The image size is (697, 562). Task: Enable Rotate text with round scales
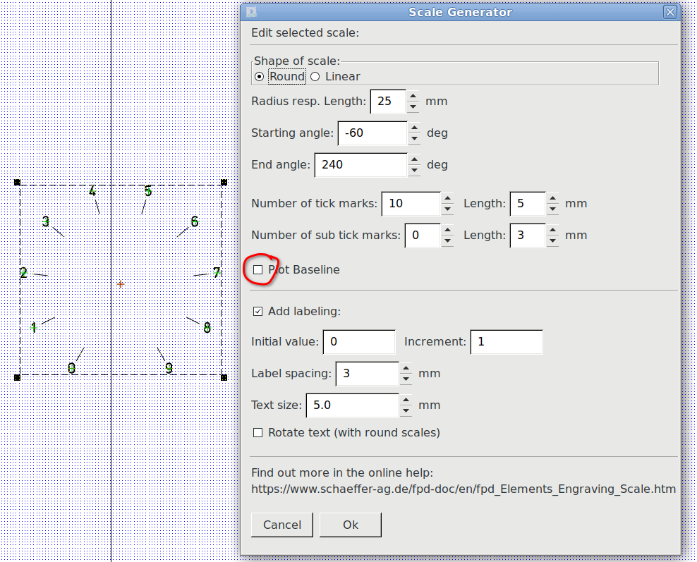click(x=257, y=433)
